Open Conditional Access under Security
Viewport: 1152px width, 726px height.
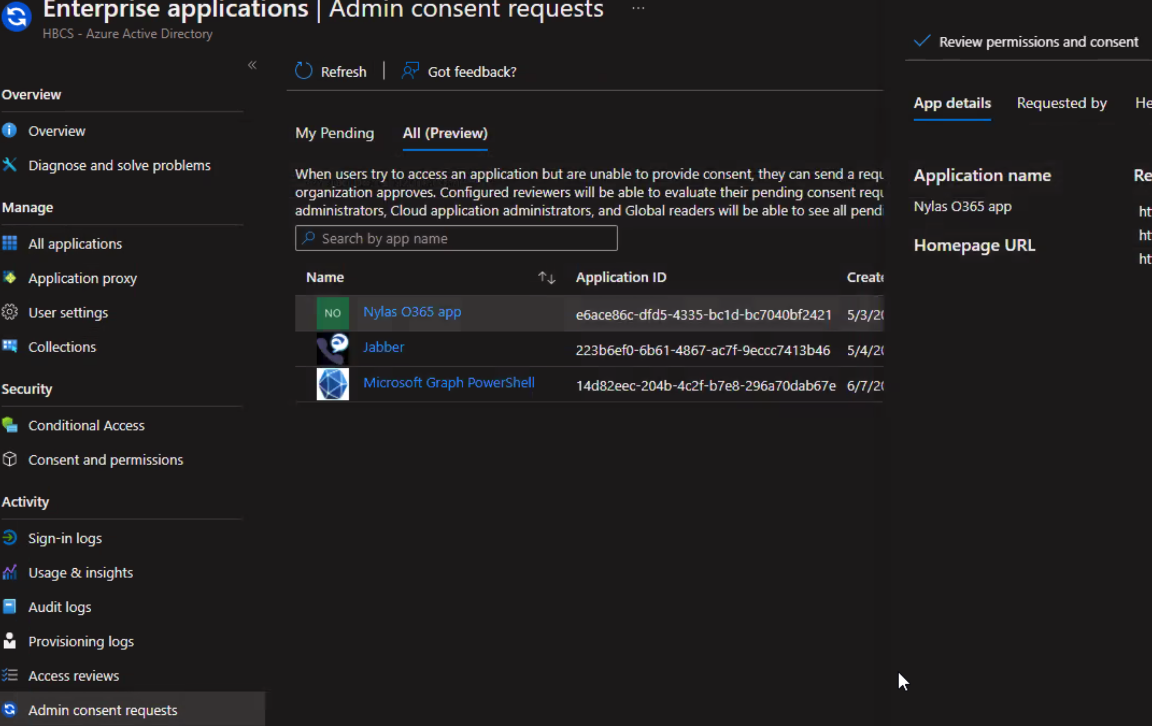click(x=86, y=425)
